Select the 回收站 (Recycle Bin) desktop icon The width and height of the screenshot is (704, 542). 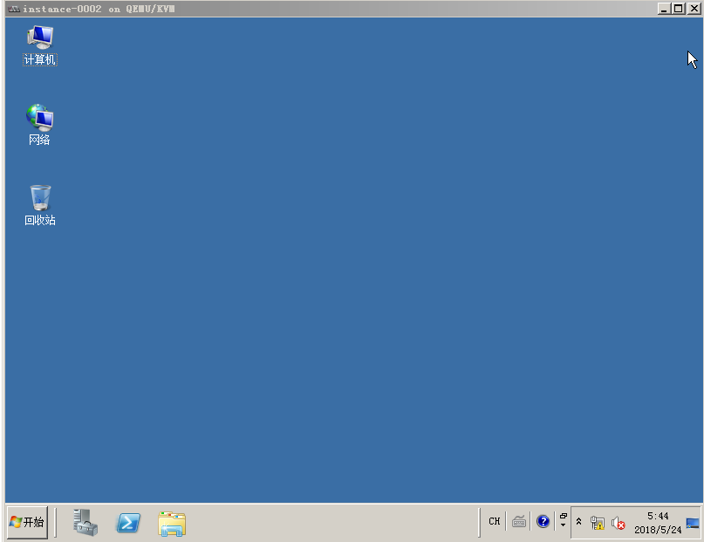(x=40, y=205)
